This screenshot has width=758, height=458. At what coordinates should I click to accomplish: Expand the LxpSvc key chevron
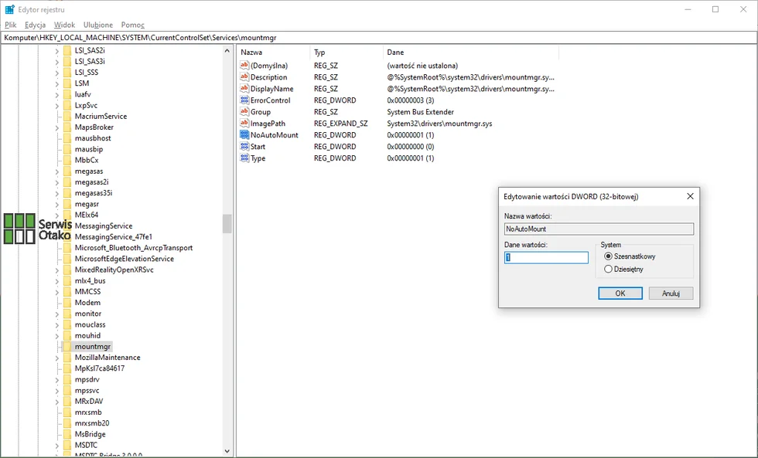pyautogui.click(x=57, y=105)
